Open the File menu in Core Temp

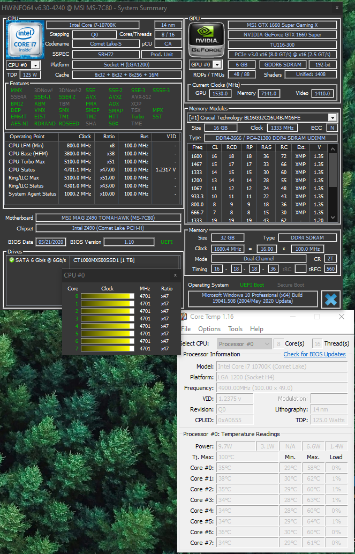186,328
